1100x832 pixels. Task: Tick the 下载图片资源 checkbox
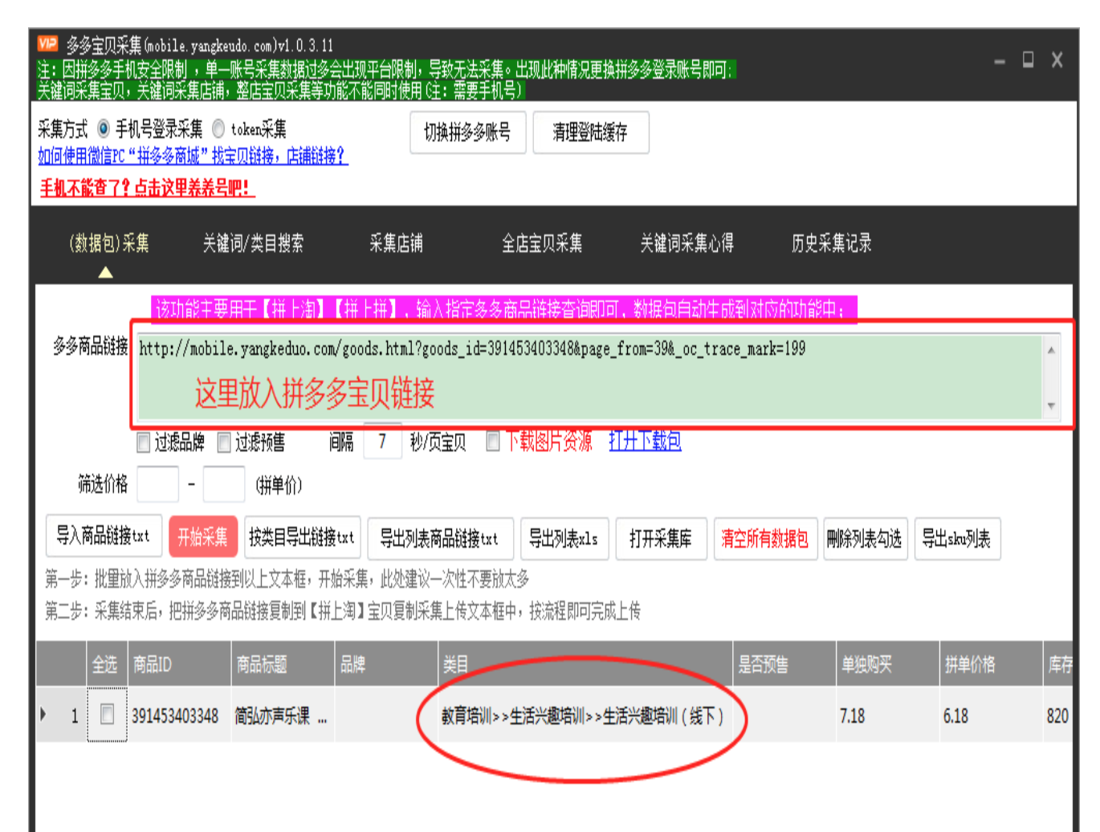(x=494, y=441)
